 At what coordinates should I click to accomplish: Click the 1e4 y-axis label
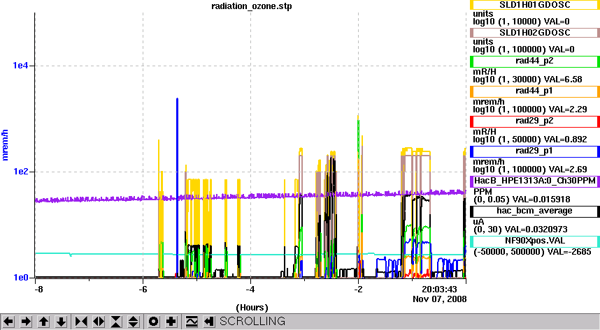pyautogui.click(x=20, y=66)
